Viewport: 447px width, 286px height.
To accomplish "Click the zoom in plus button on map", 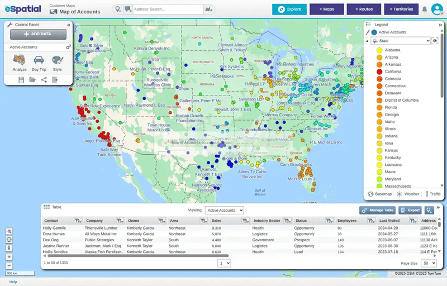I will 9,257.
